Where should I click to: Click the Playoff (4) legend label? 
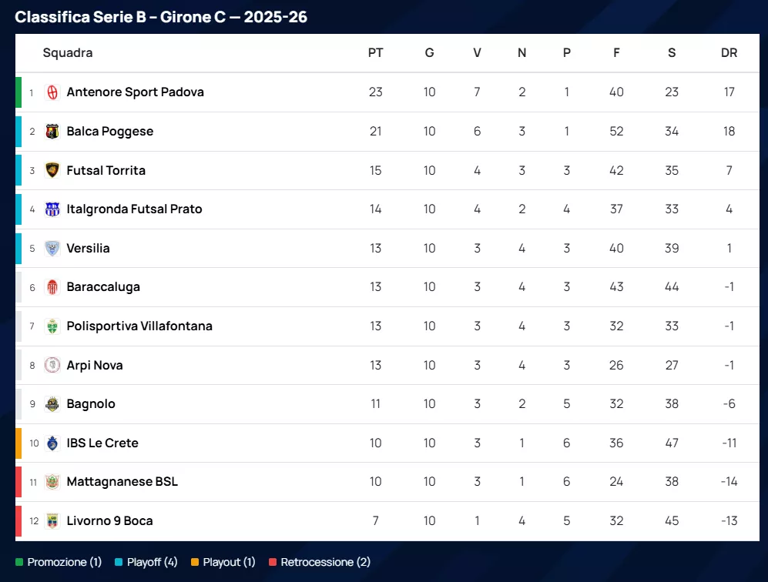pos(152,563)
